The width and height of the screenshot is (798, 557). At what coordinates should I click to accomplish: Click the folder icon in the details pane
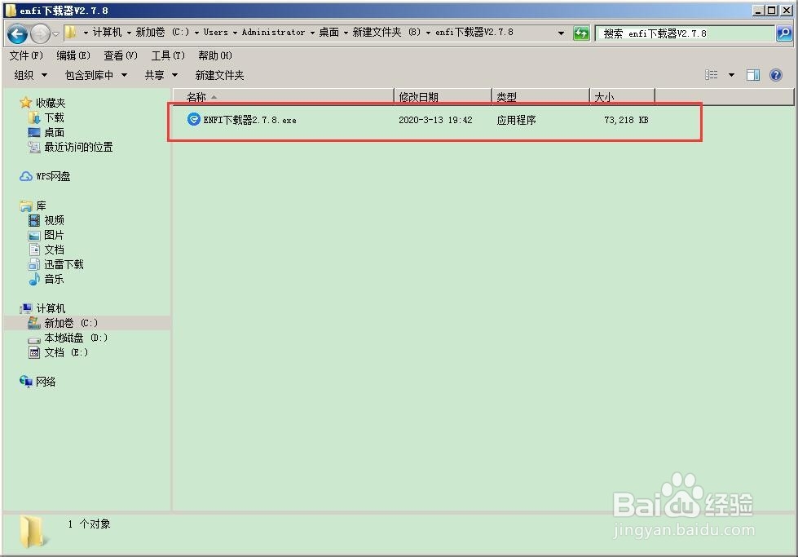click(x=33, y=532)
